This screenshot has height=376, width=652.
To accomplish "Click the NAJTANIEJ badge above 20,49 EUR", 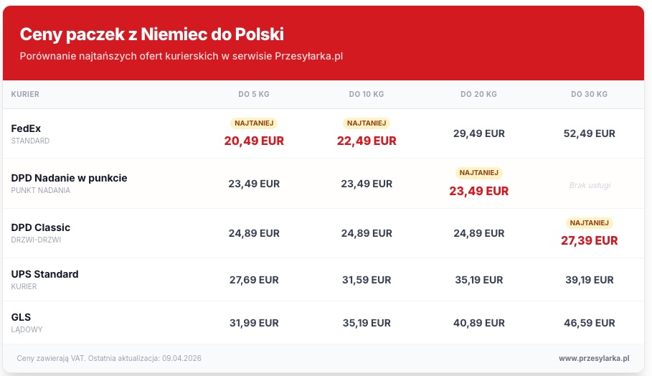I will [254, 123].
